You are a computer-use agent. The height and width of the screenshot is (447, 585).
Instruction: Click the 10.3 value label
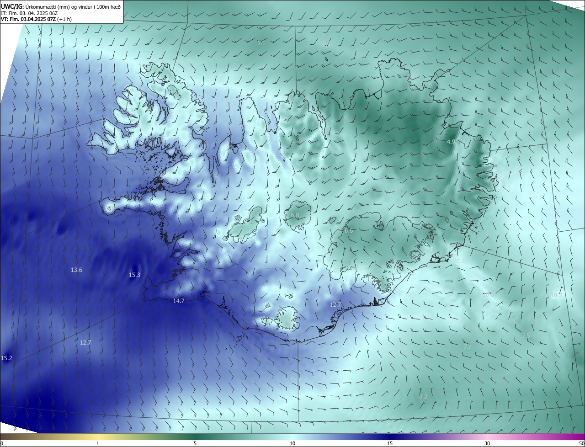(x=556, y=295)
